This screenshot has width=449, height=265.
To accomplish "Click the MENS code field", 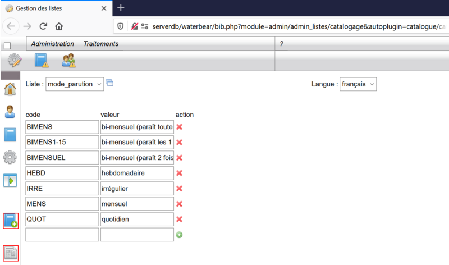I will click(62, 204).
